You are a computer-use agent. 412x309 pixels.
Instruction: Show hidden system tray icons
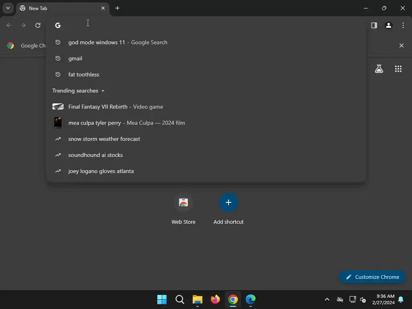click(x=327, y=299)
